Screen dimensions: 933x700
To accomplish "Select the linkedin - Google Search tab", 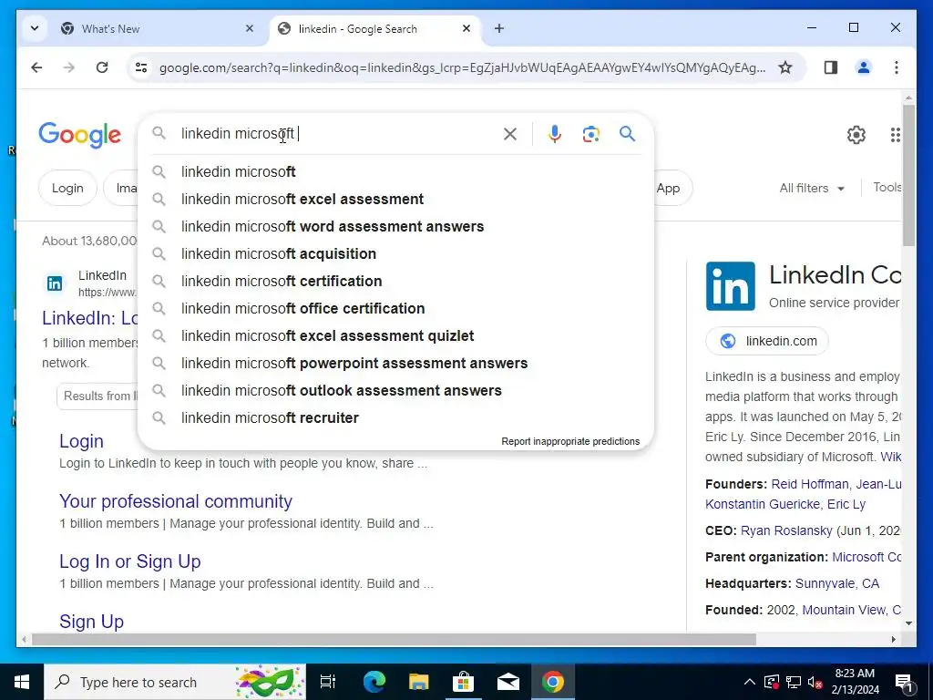I will [x=374, y=28].
